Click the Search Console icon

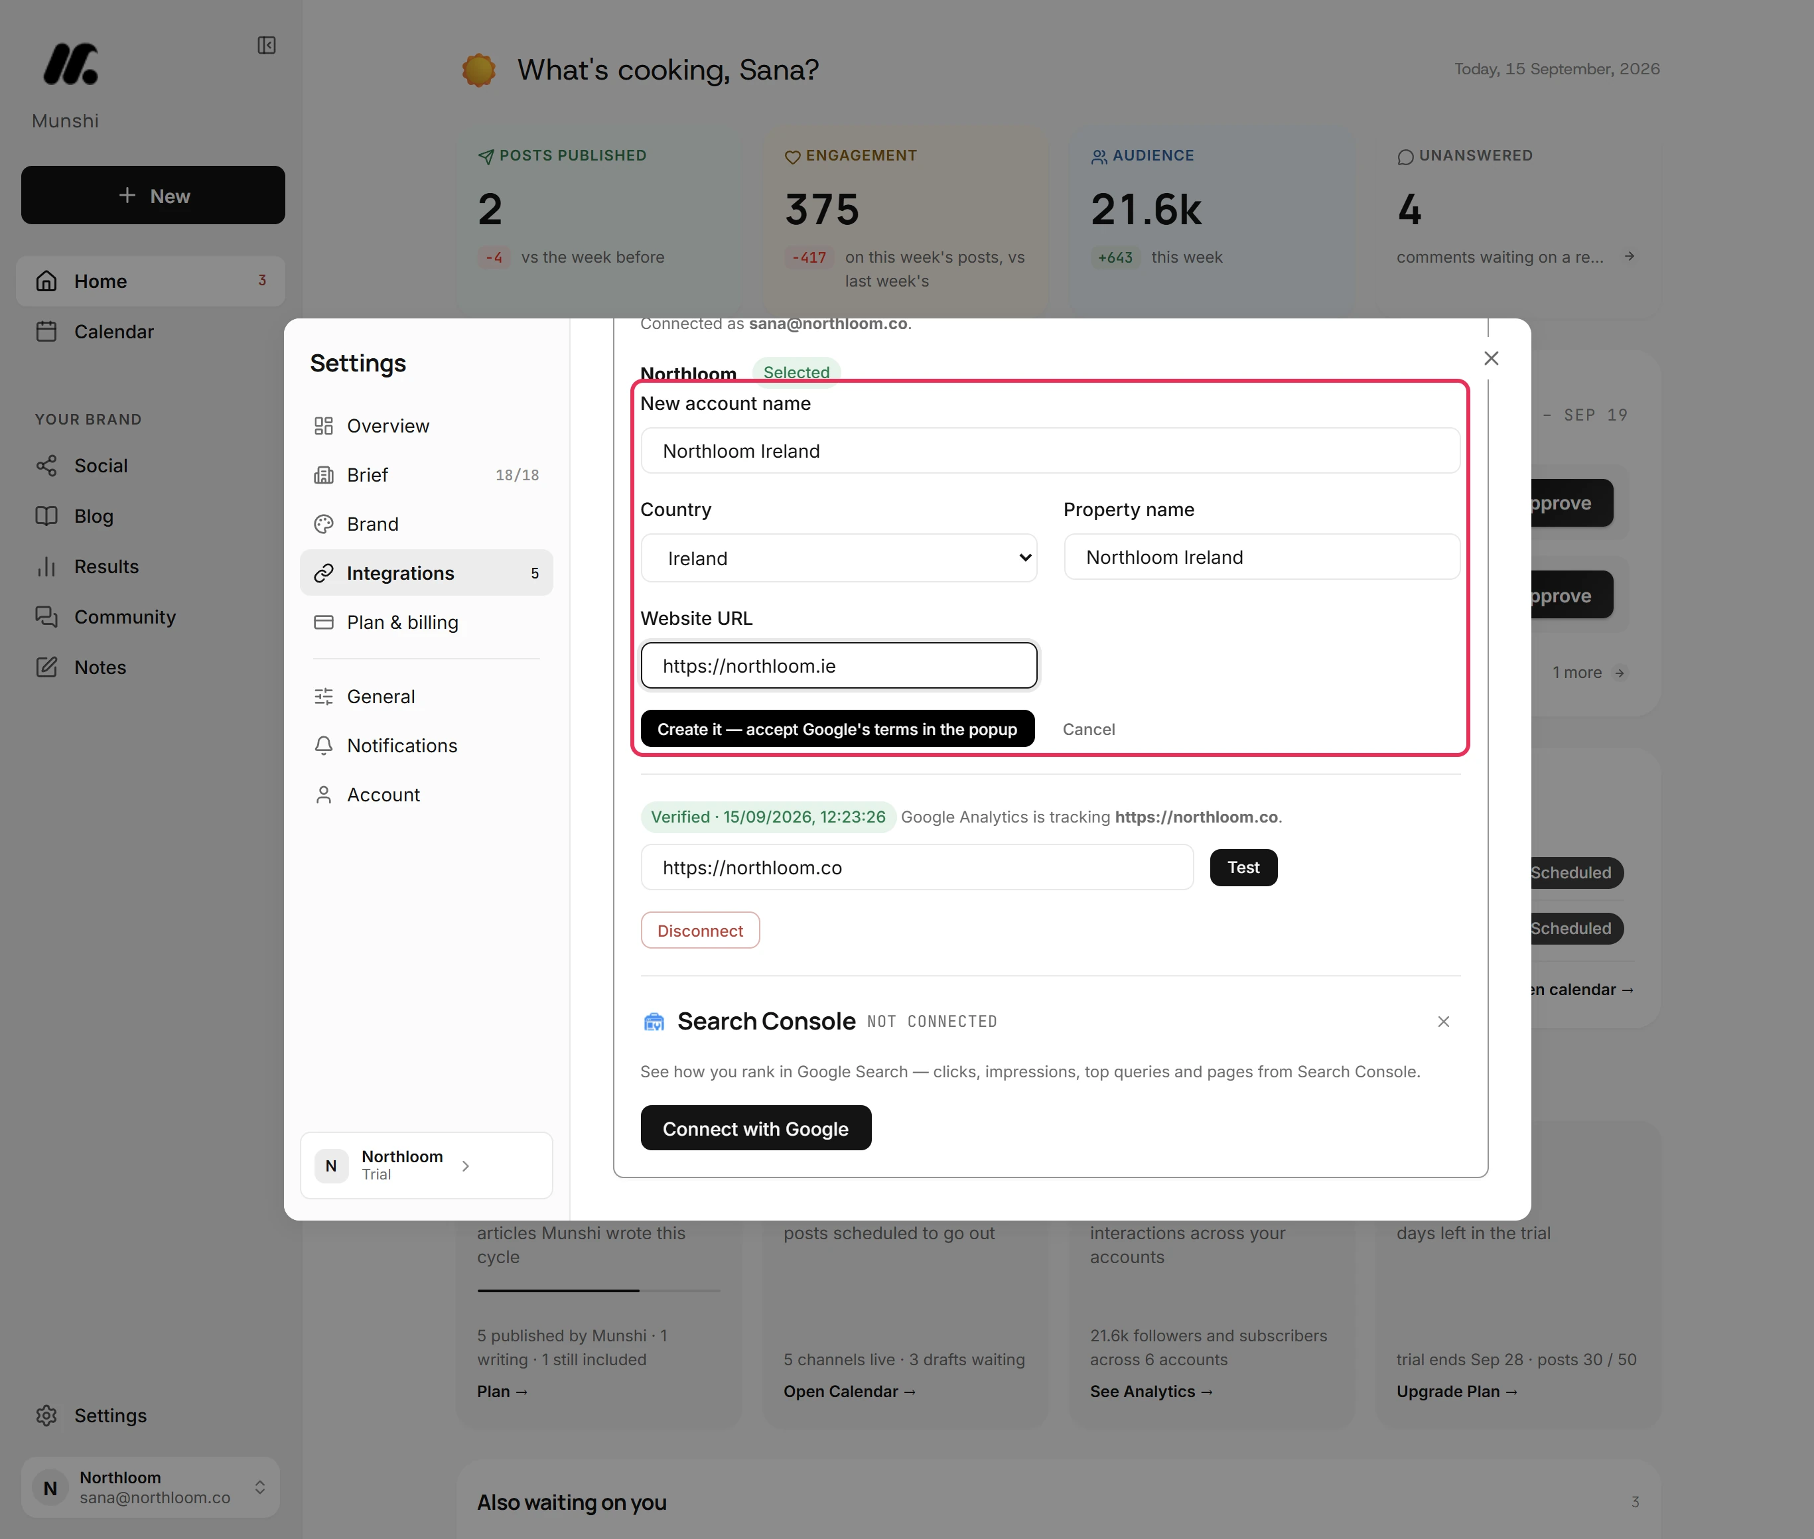click(654, 1022)
